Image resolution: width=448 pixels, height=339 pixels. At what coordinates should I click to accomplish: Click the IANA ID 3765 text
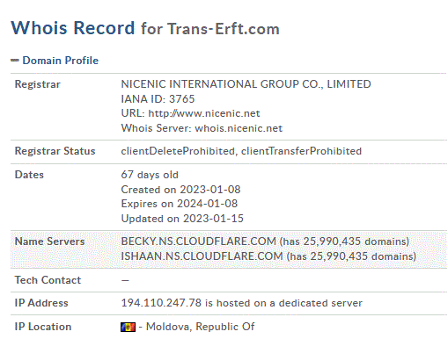(x=158, y=99)
